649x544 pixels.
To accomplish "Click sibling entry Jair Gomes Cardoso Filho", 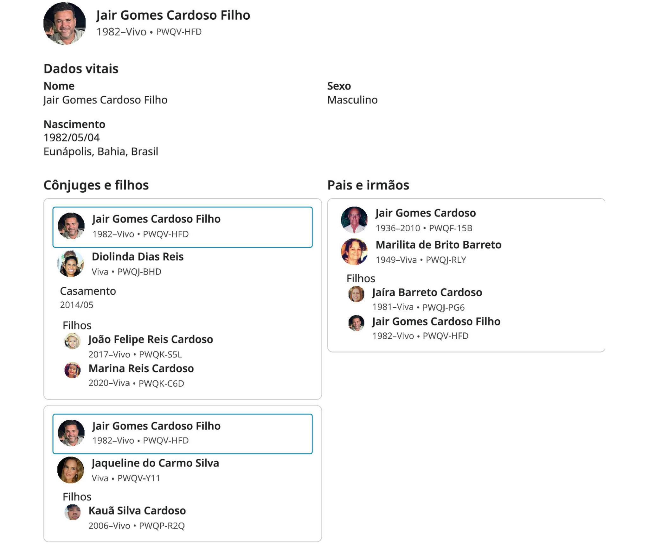I will coord(436,322).
